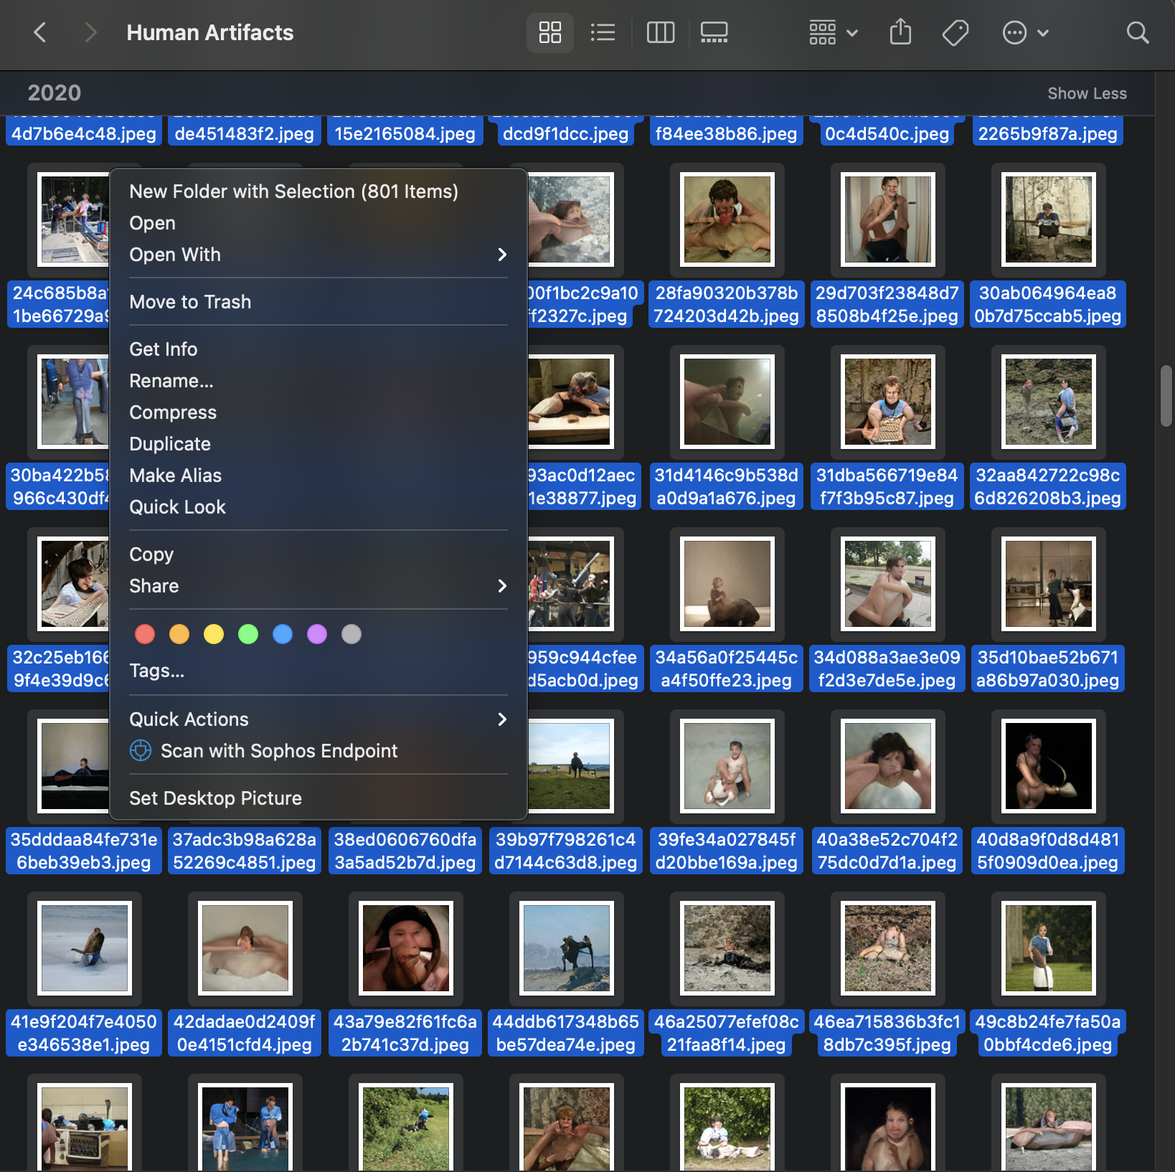Viewport: 1175px width, 1172px height.
Task: Expand the Open With submenu
Action: click(502, 255)
